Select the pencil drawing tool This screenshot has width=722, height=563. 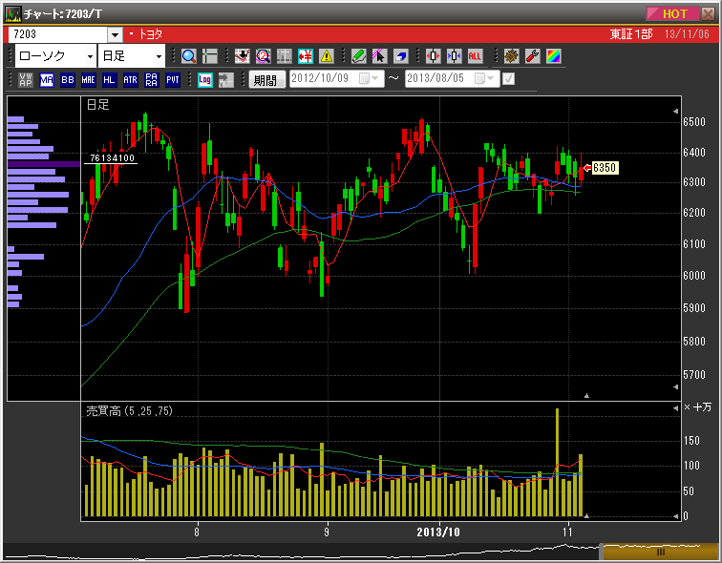358,56
